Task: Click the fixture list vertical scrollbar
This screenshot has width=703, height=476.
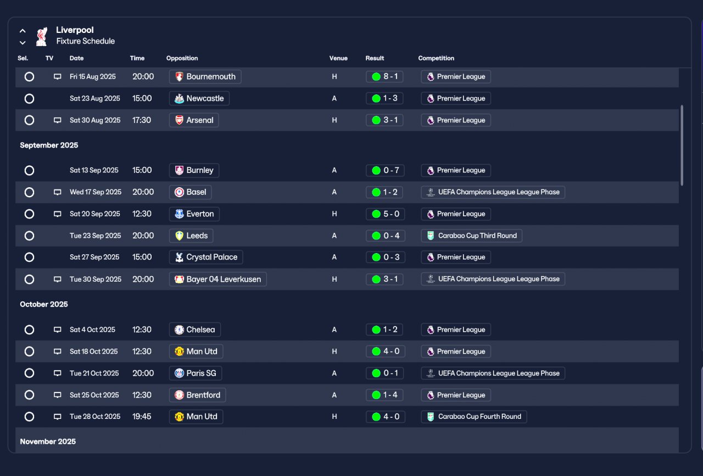Action: coord(682,145)
